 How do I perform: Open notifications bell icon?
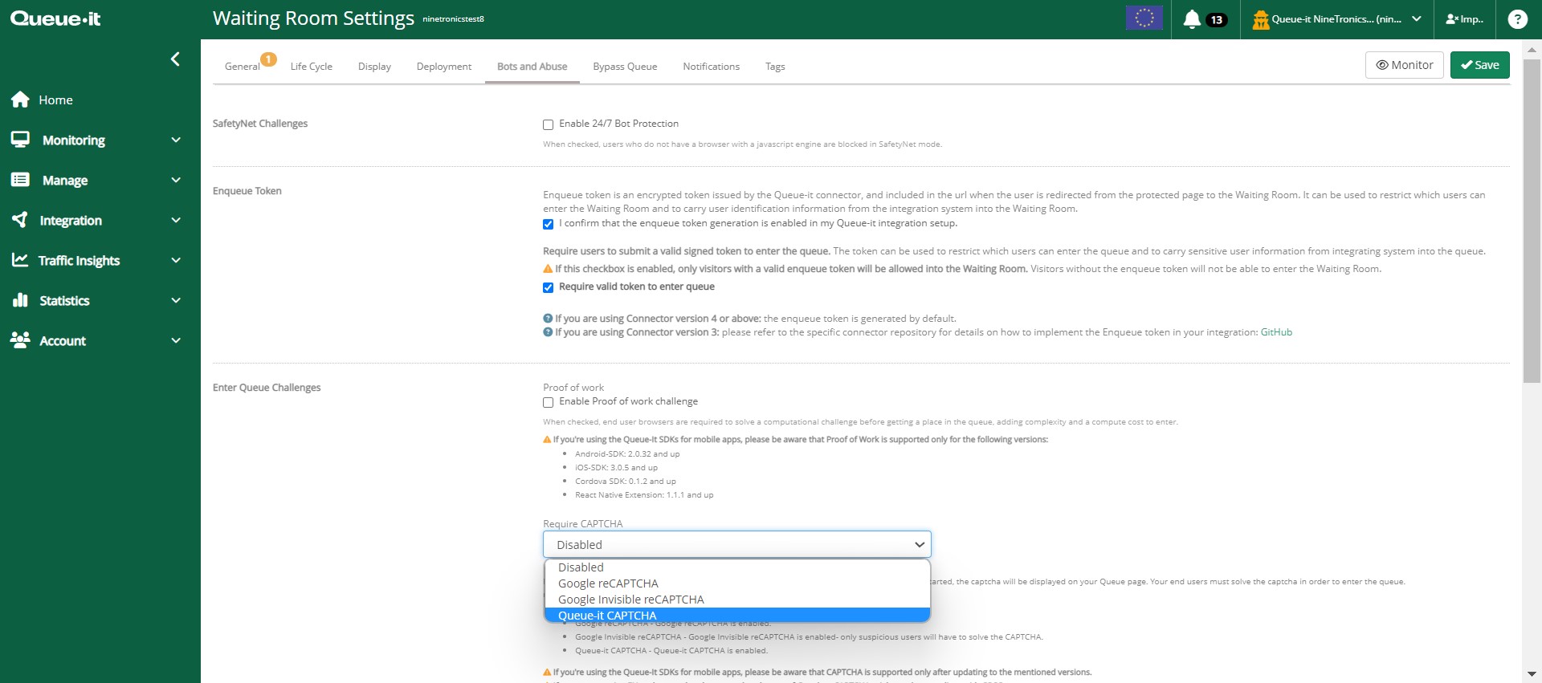[1192, 19]
